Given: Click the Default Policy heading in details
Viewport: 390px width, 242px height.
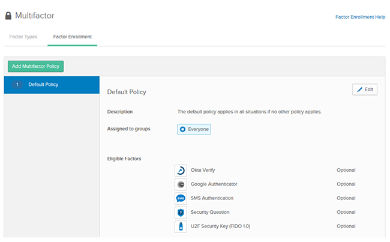Looking at the screenshot, I should [x=127, y=92].
